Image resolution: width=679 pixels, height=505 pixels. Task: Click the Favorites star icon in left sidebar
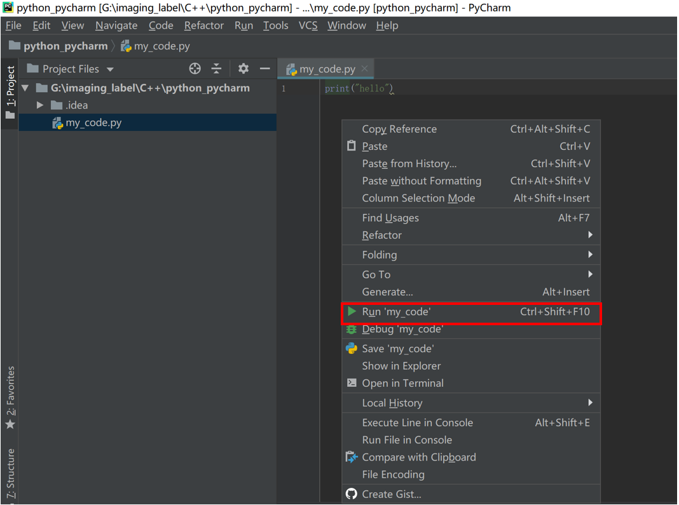click(x=10, y=424)
